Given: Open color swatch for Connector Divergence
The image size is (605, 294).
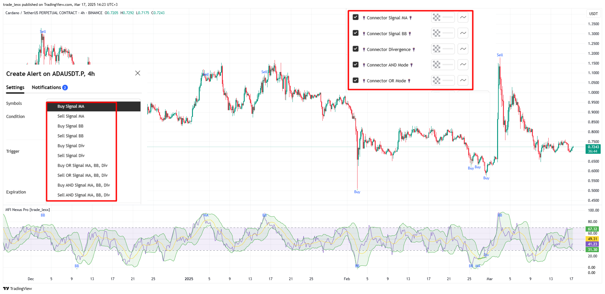Looking at the screenshot, I should pyautogui.click(x=443, y=49).
